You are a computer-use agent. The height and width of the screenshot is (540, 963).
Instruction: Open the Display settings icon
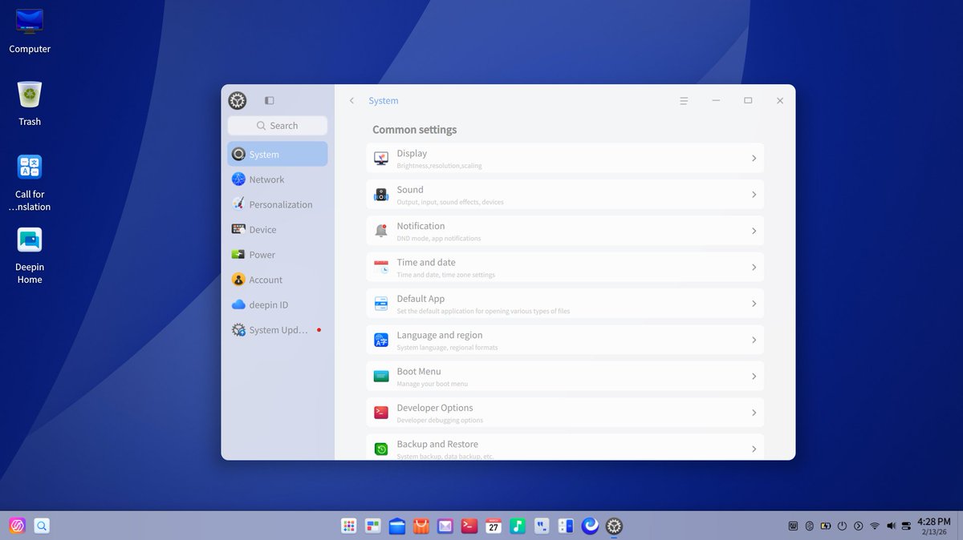tap(380, 158)
